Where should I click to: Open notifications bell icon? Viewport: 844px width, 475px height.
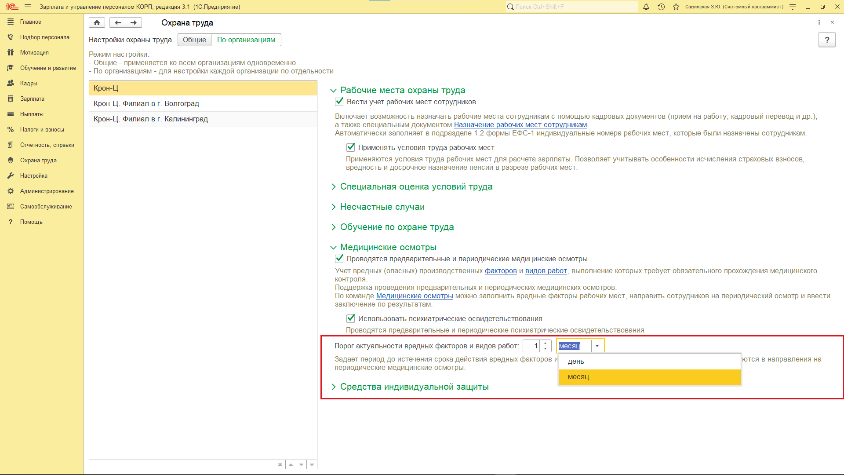[646, 7]
